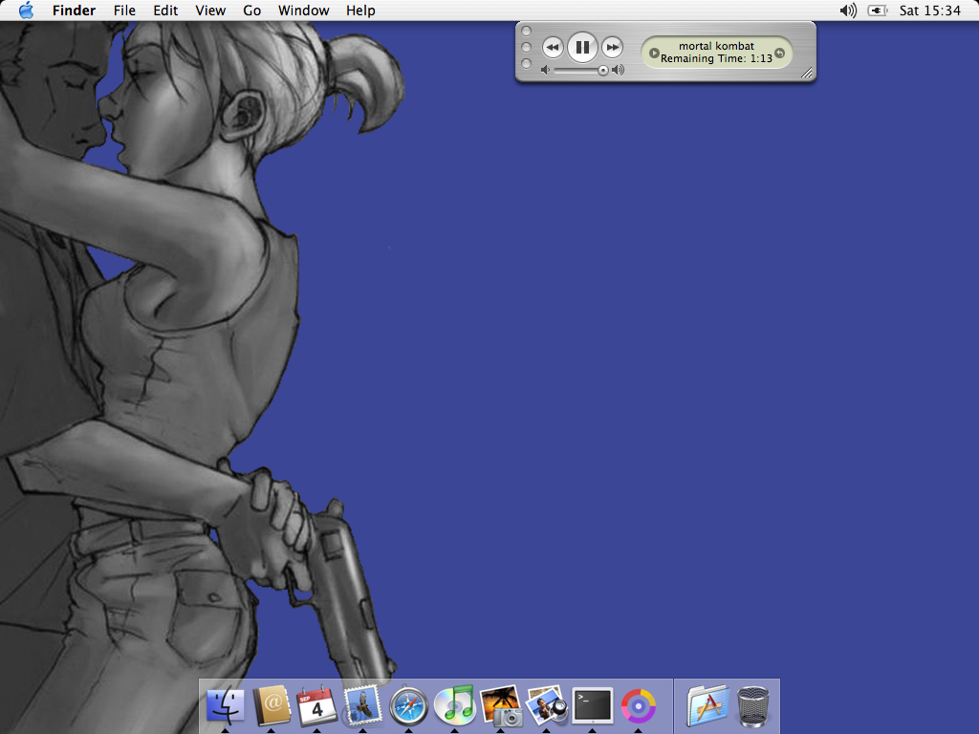Viewport: 979px width, 734px height.
Task: Zoom iTunes mini player to full window
Action: [x=527, y=64]
